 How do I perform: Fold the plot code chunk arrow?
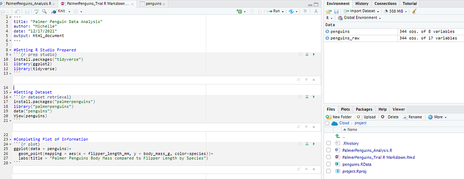tap(11, 144)
